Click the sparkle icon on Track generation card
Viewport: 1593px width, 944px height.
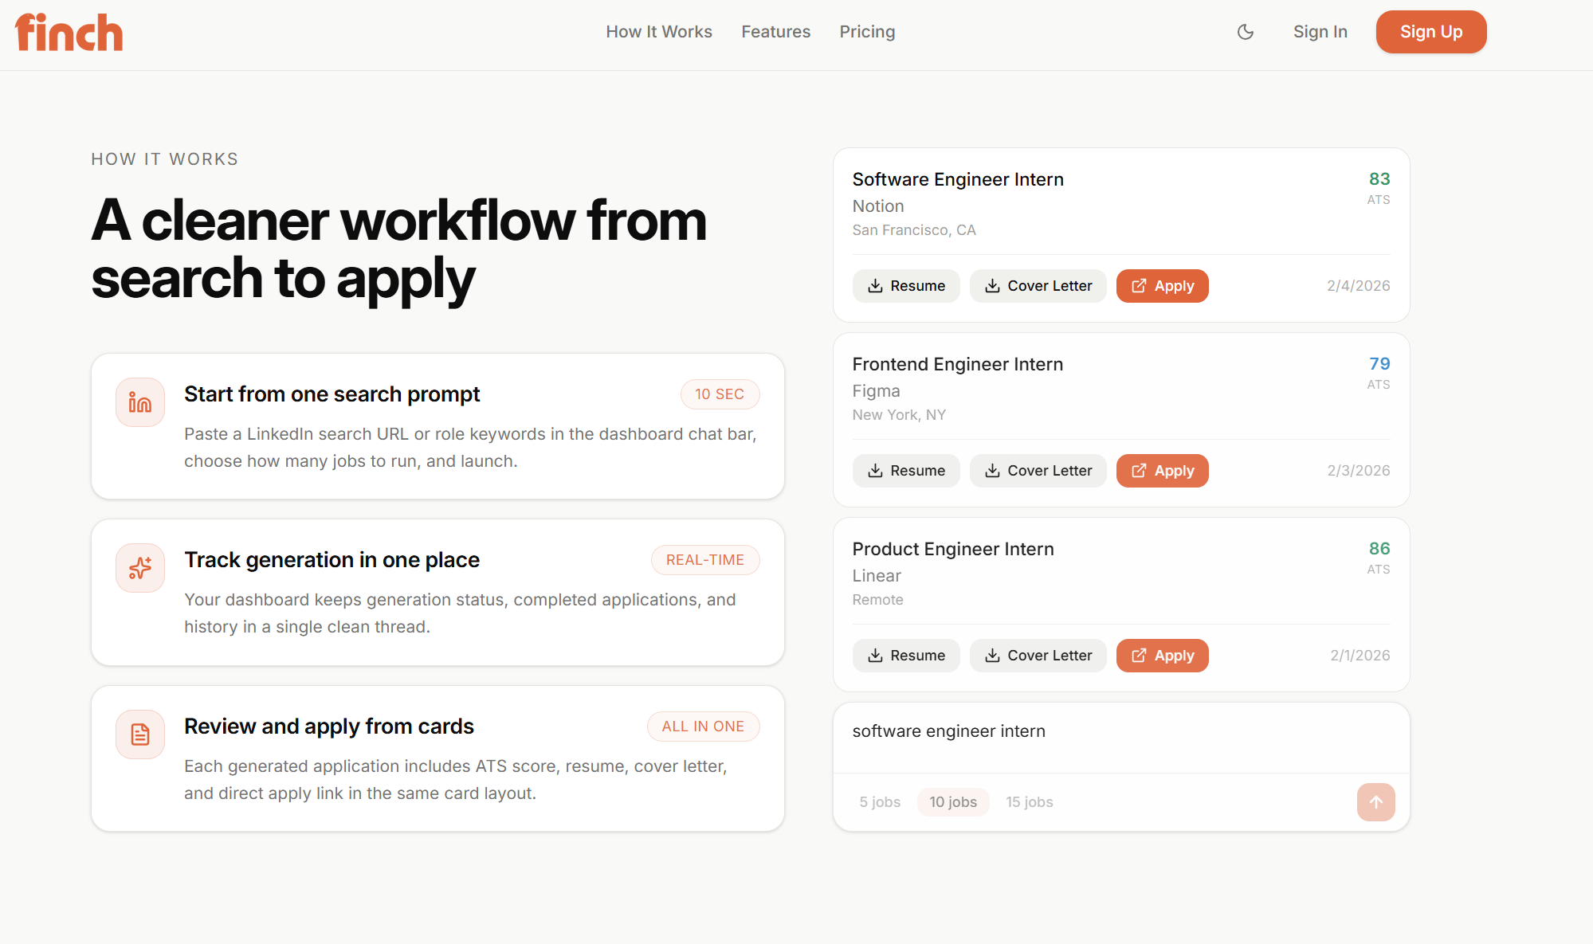pos(139,567)
